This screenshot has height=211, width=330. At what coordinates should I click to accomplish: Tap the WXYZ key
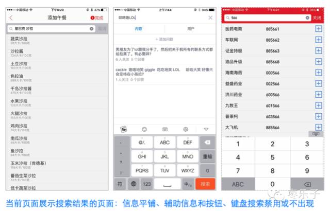[188, 170]
